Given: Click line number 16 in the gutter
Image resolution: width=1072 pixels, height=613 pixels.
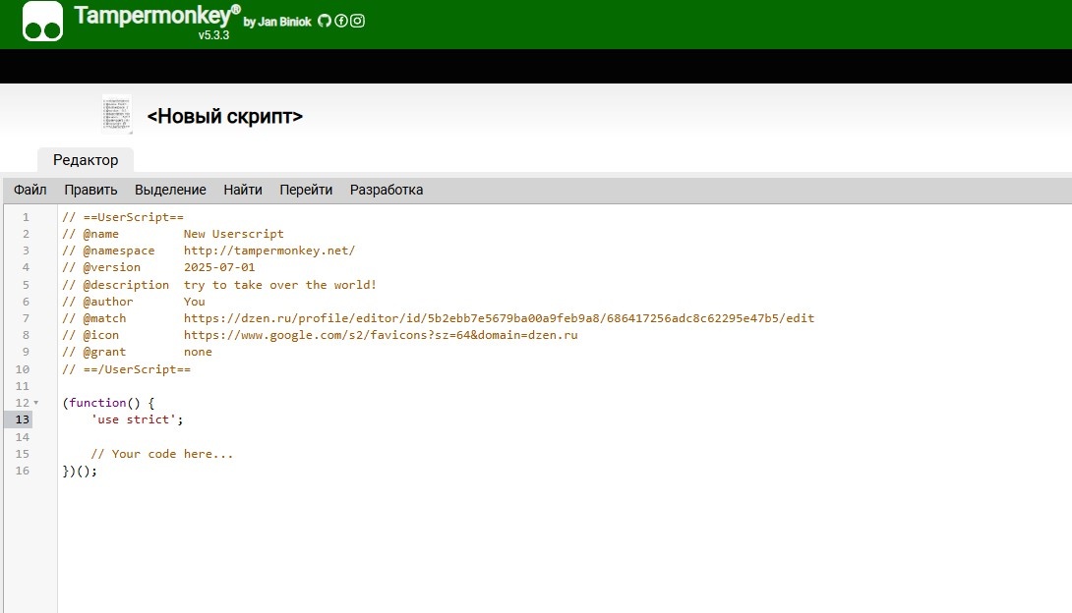Looking at the screenshot, I should tap(23, 471).
